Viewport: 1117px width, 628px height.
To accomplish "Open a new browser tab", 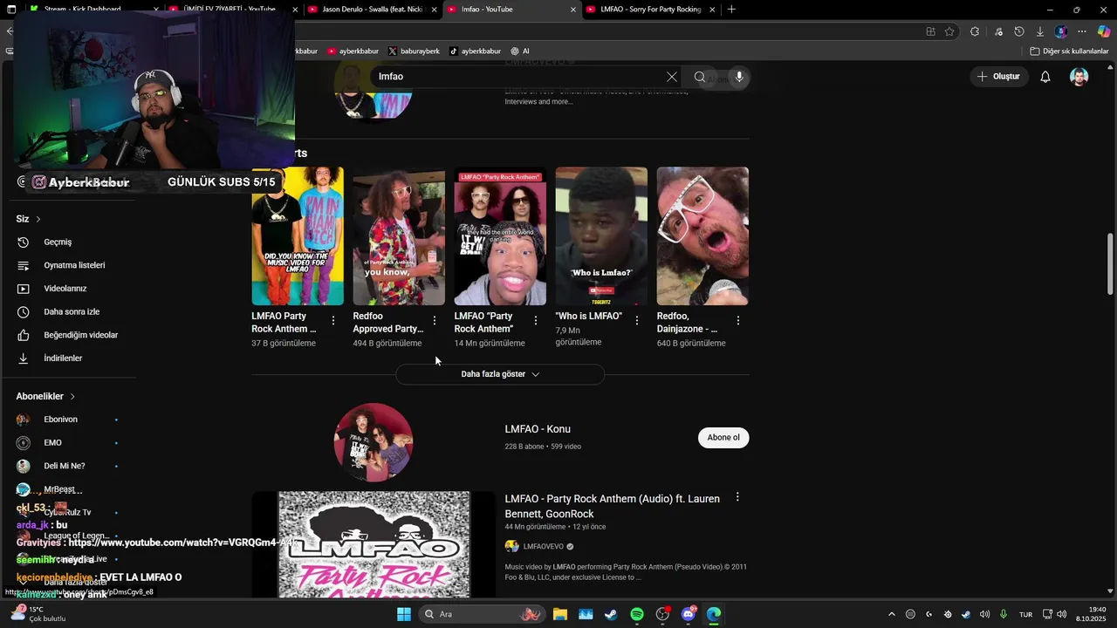I will (731, 10).
